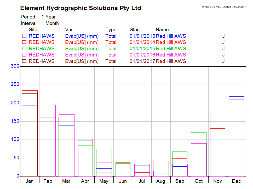Click the 300 y-axis tick label
Screen dimensions: 253x189
pos(15,66)
